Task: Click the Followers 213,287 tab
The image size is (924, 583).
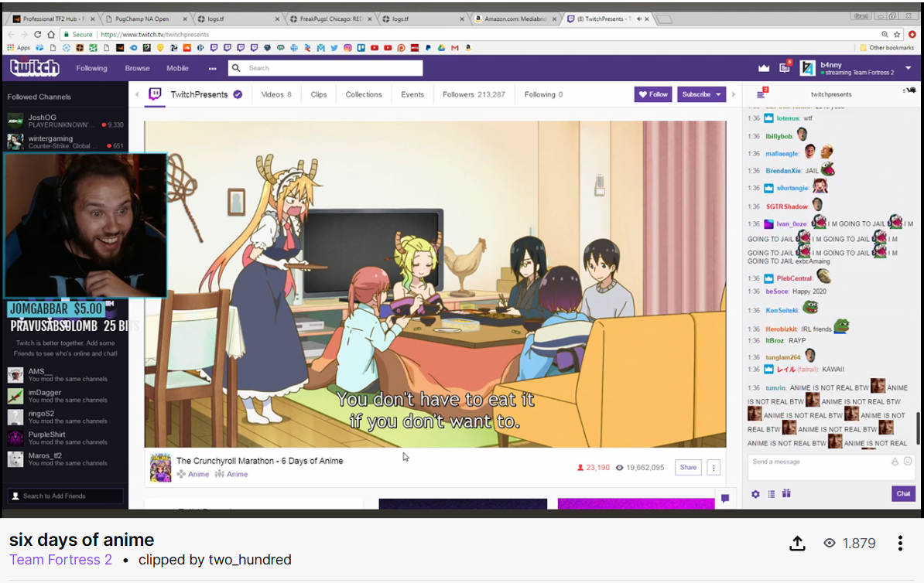Action: [474, 94]
